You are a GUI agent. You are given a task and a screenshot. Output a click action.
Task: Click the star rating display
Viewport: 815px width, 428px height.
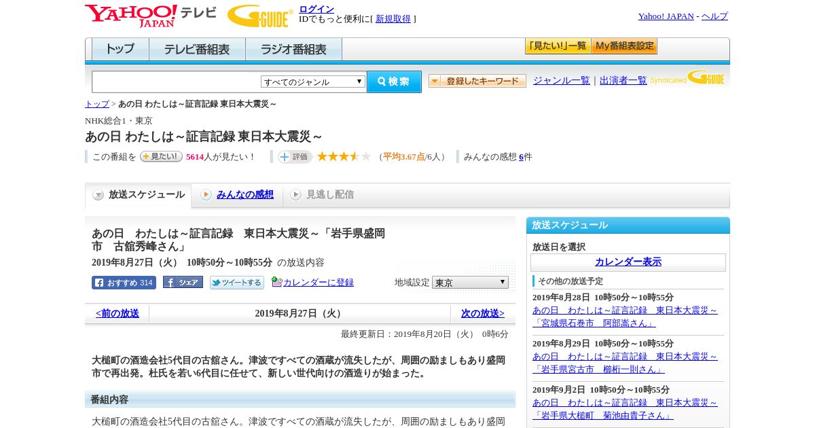[x=344, y=157]
